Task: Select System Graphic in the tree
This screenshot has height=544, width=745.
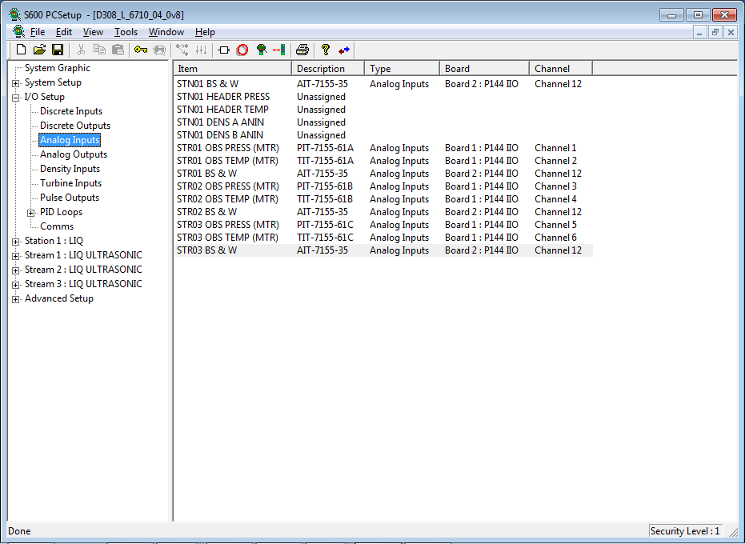Action: point(58,68)
